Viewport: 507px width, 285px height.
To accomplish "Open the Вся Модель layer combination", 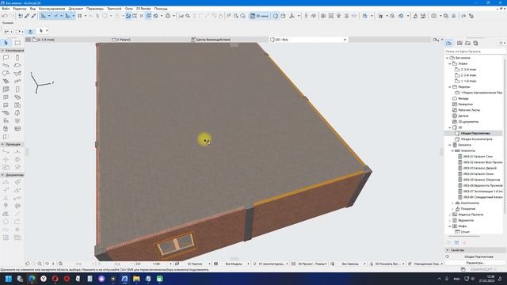I will (x=234, y=264).
